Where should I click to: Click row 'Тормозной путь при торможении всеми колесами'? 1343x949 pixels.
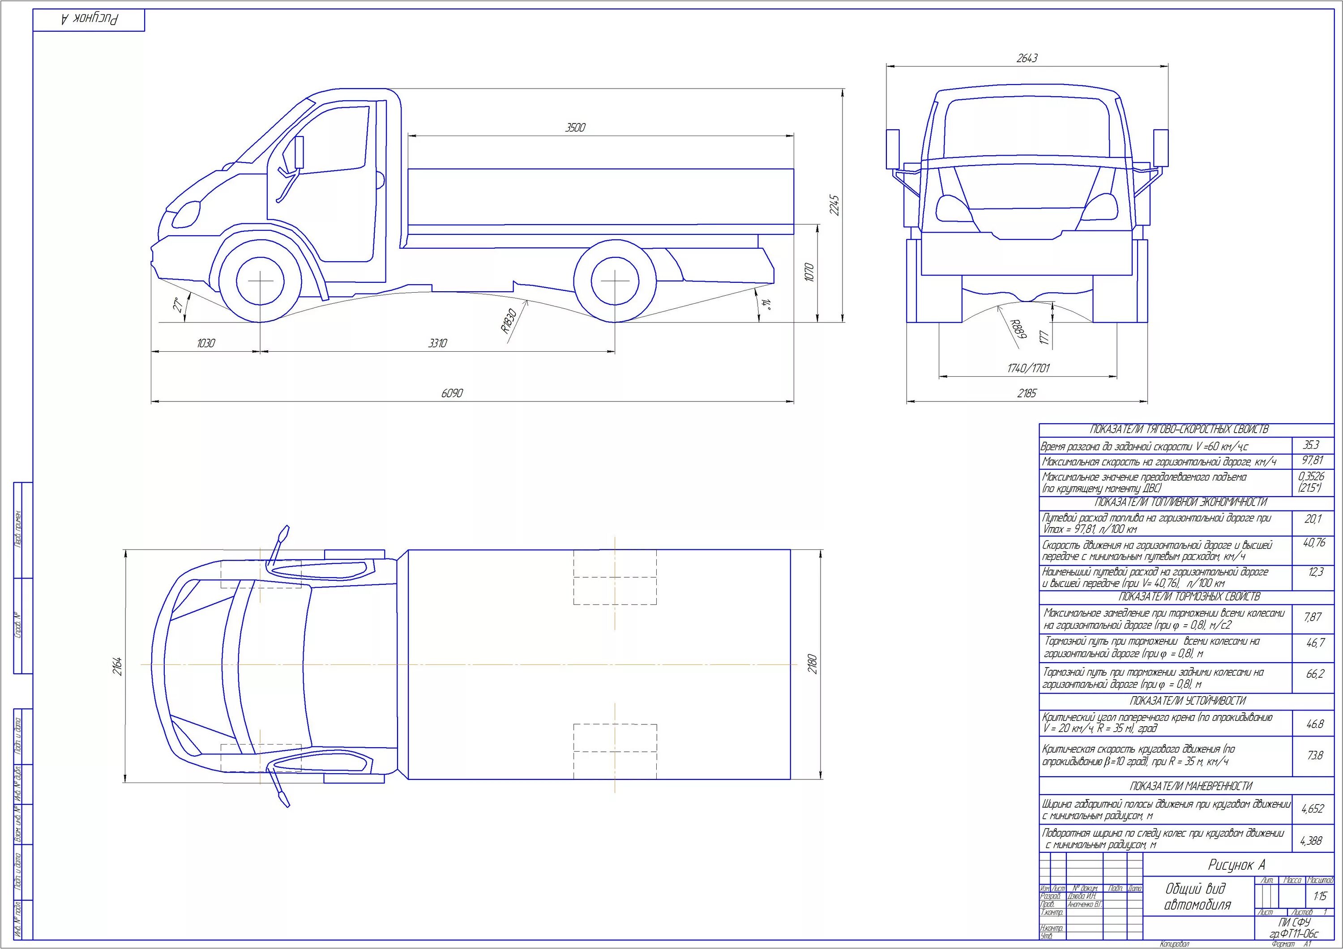coord(1165,648)
